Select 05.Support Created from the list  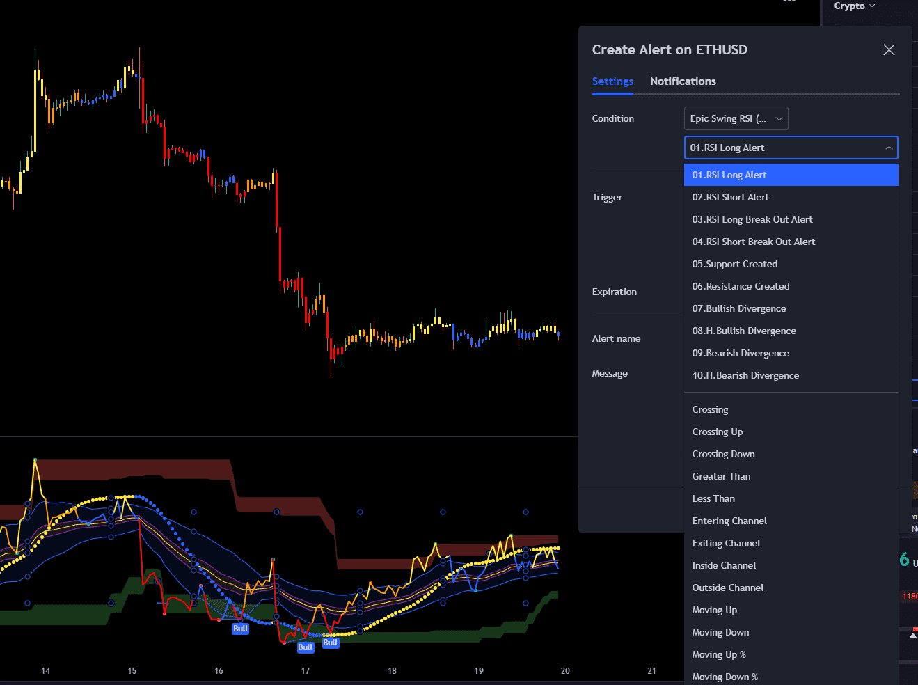[x=735, y=264]
